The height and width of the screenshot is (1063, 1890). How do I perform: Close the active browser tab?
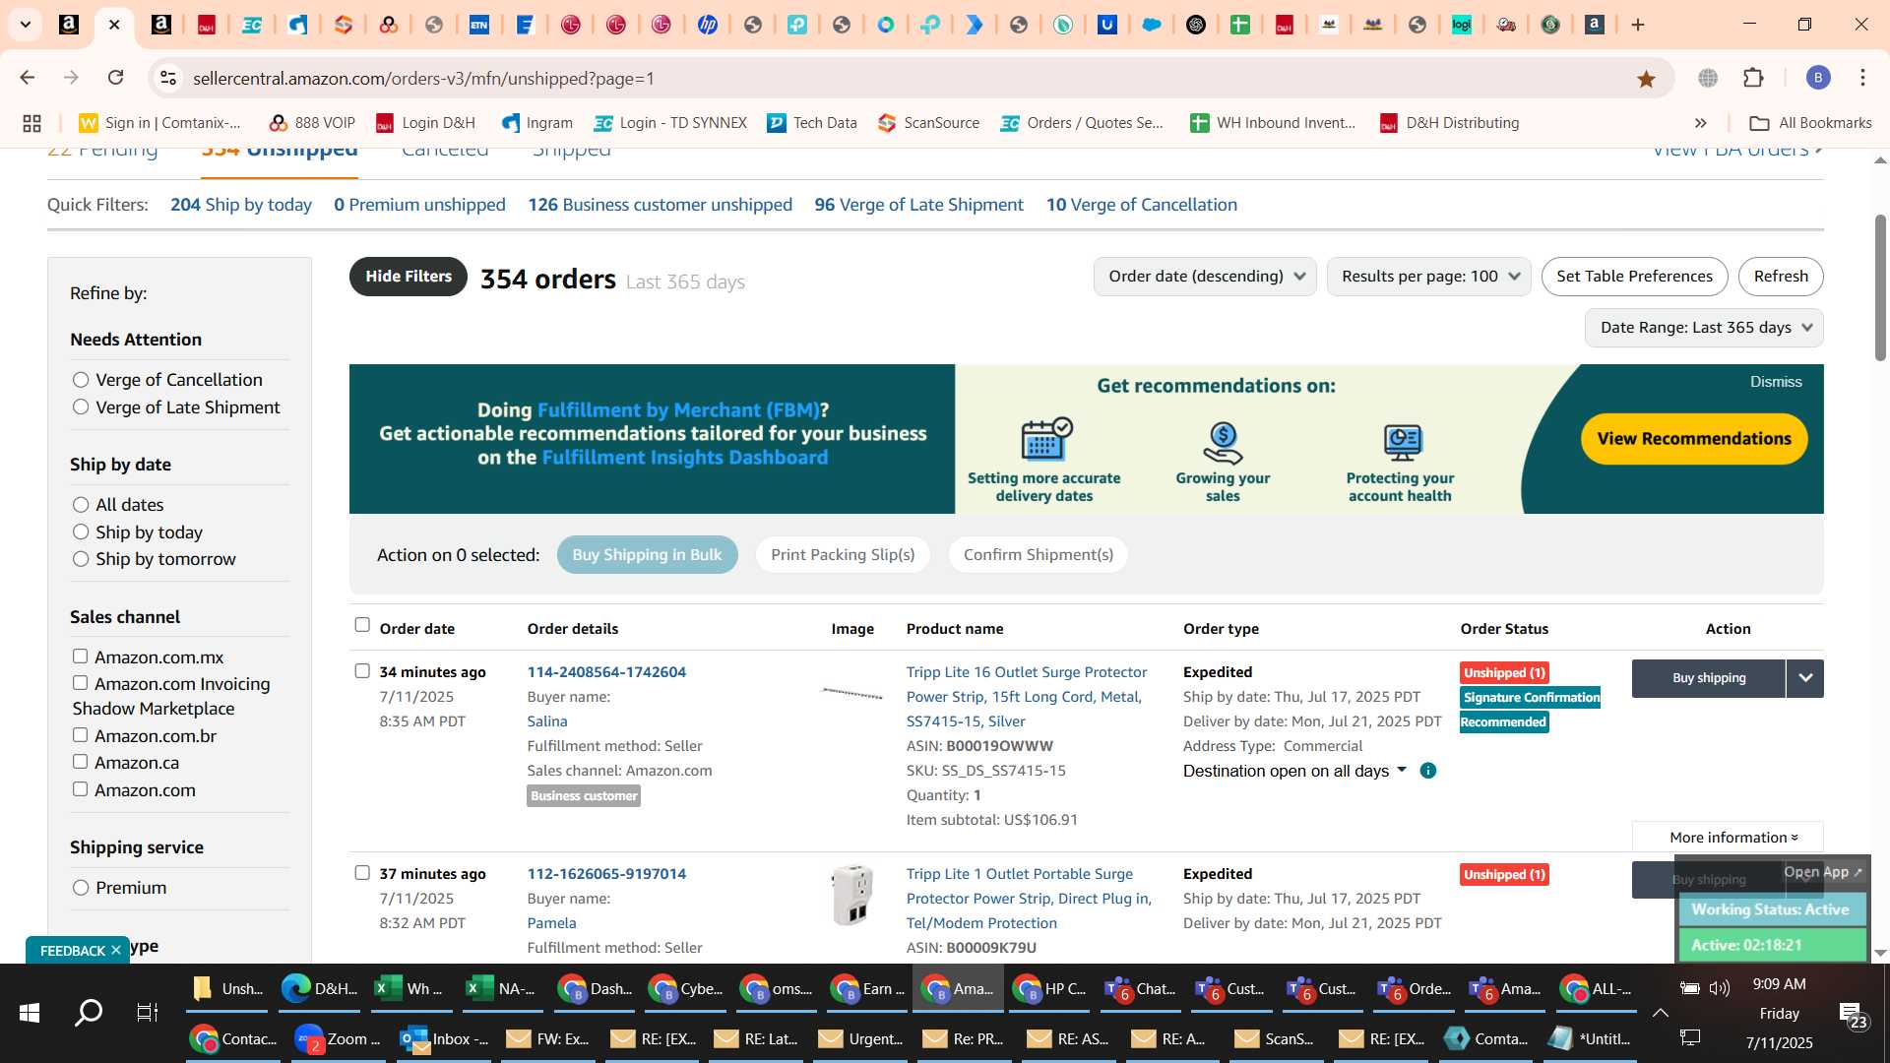pos(114,25)
